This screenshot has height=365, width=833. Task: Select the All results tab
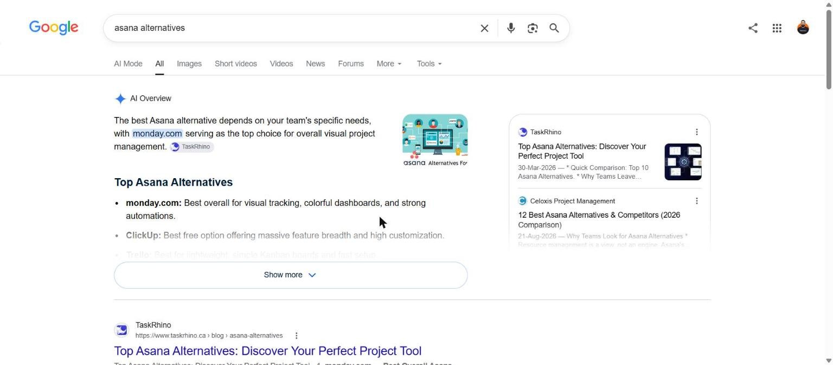pyautogui.click(x=159, y=64)
